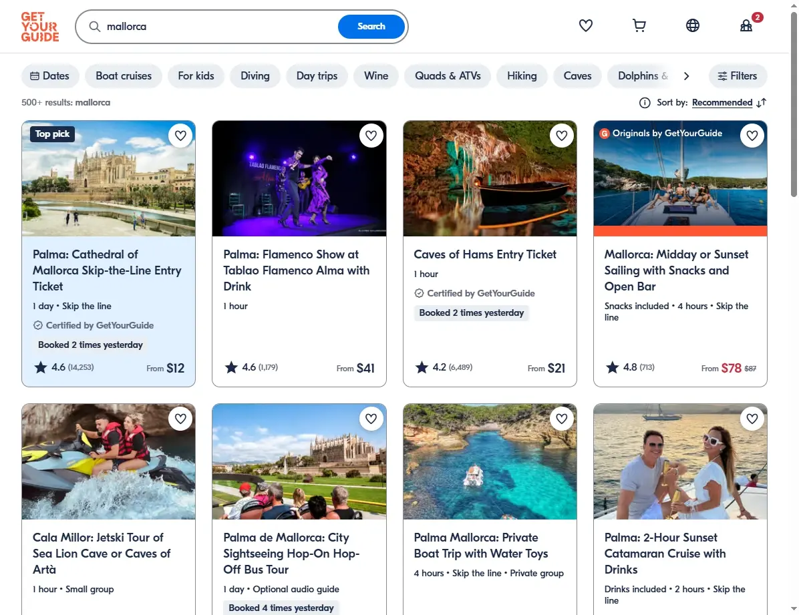This screenshot has width=799, height=615.
Task: Click the turquoise cove boat photo
Action: click(x=490, y=461)
